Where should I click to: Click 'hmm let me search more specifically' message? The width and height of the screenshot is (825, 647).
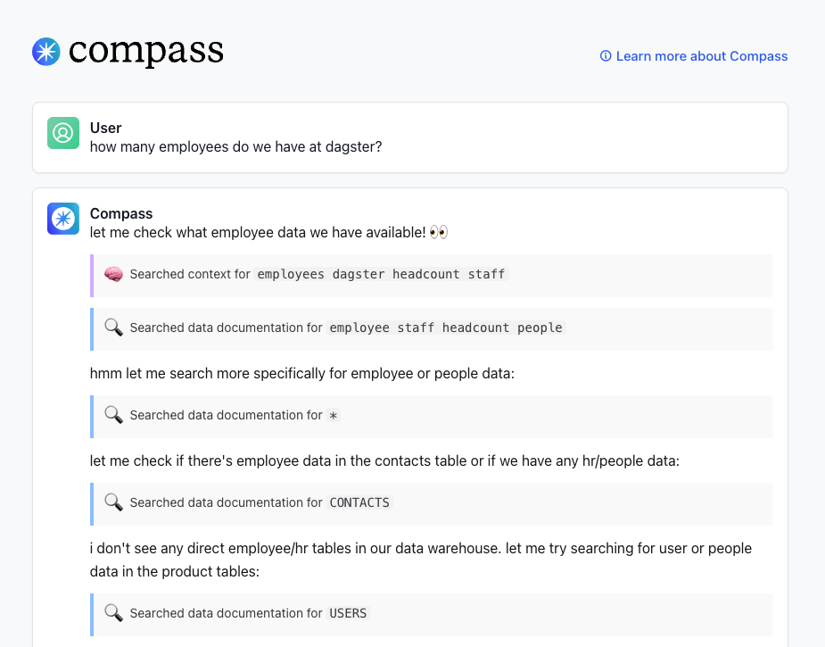302,374
